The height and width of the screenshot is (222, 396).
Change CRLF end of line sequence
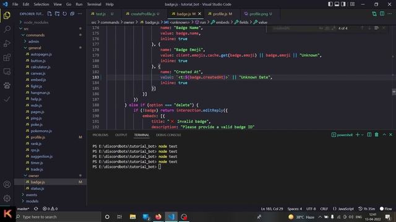point(324,208)
